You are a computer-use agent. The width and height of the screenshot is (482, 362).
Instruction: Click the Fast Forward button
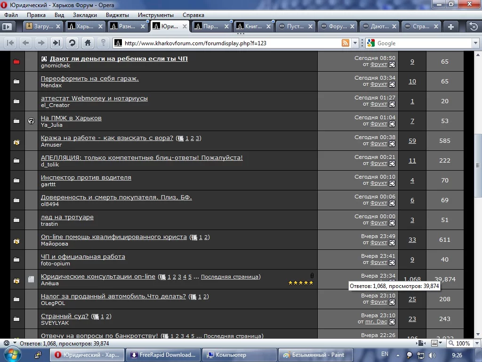tap(56, 43)
